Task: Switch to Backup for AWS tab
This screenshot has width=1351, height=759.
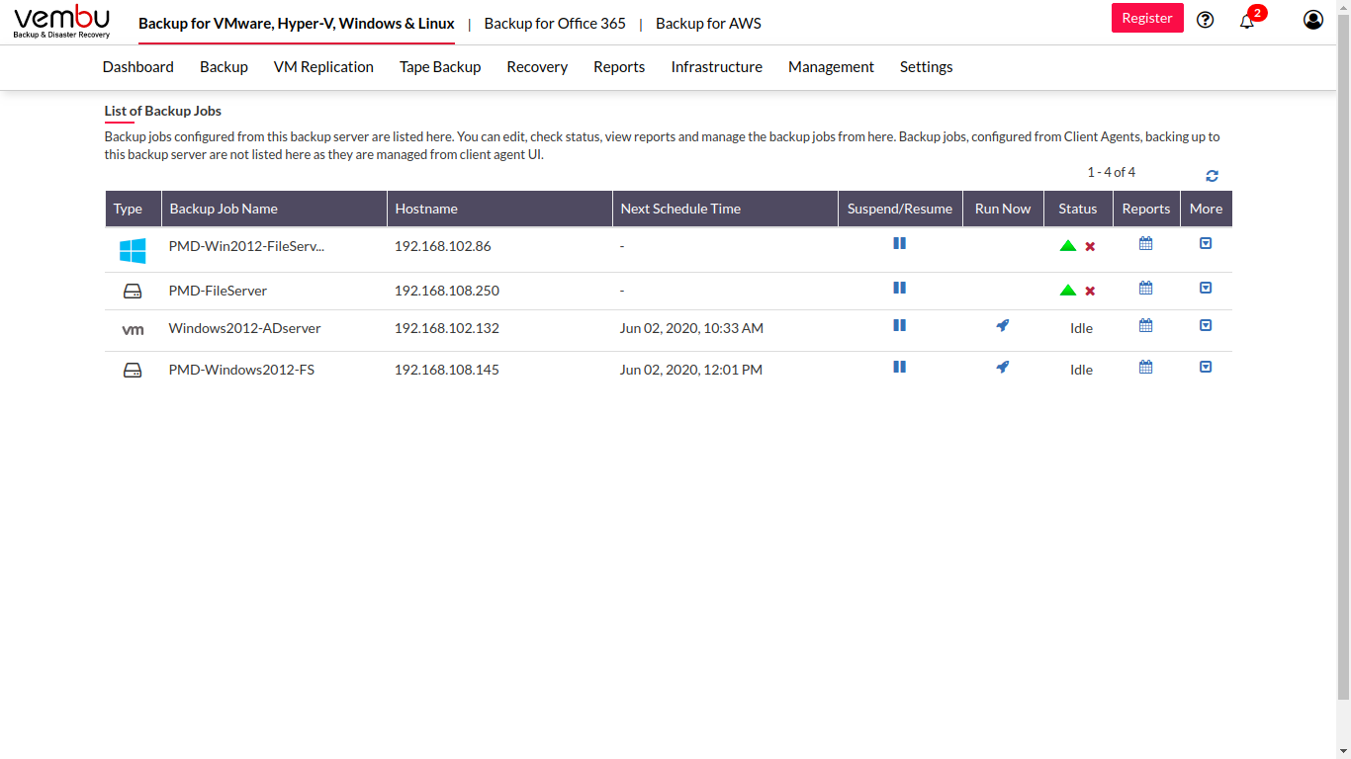Action: [708, 23]
